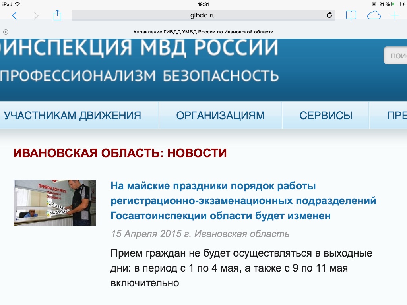
Task: Open the Share sheet icon
Action: [x=58, y=15]
